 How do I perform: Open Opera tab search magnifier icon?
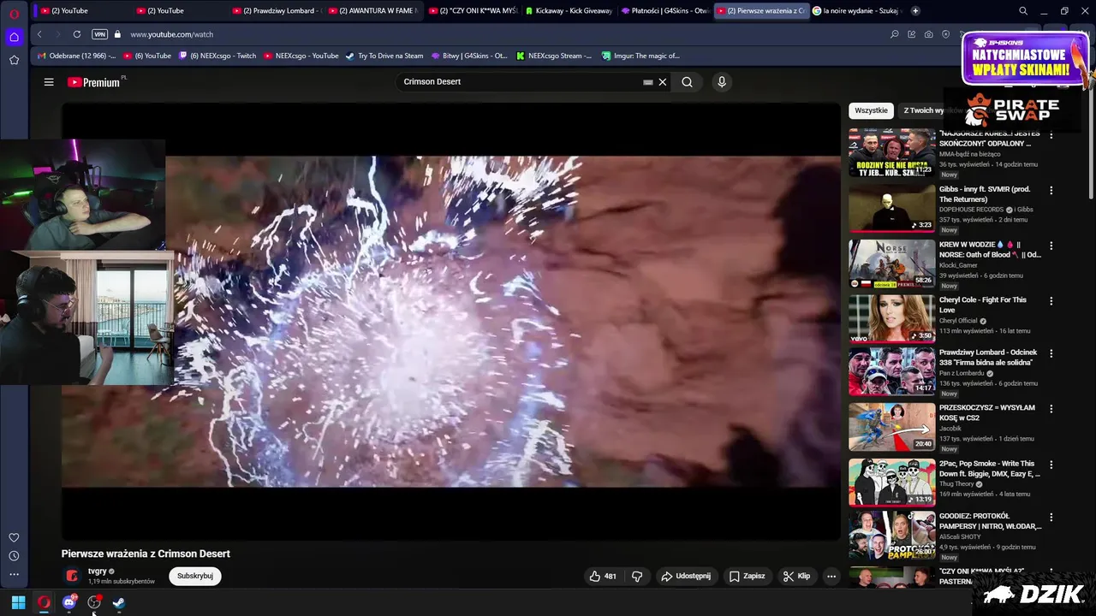(1023, 10)
